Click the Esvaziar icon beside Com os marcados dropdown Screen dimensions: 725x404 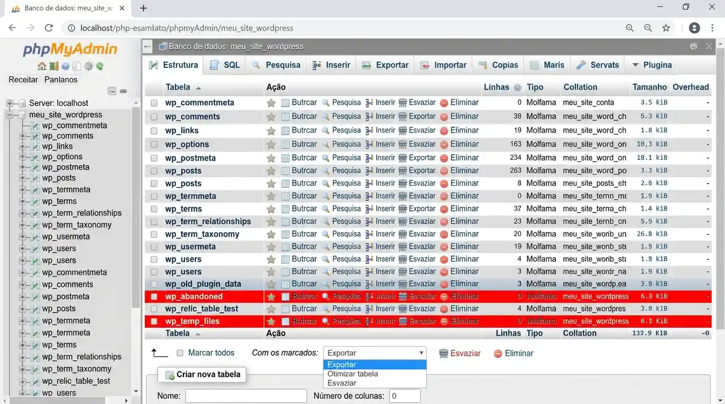[444, 353]
